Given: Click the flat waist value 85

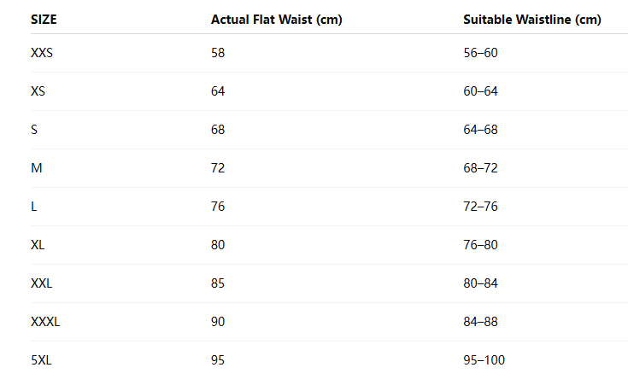Looking at the screenshot, I should (x=218, y=283).
